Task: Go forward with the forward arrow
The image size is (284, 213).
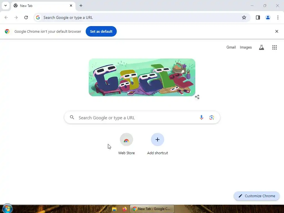Action: click(x=16, y=17)
